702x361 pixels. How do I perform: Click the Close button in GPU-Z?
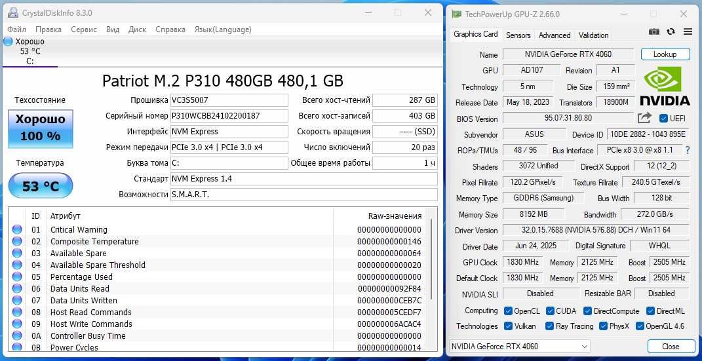671,346
